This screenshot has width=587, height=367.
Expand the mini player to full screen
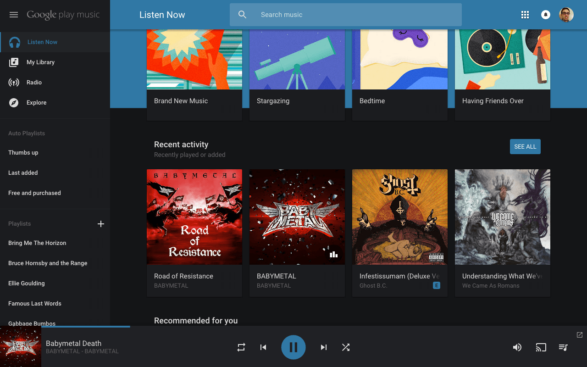click(x=579, y=335)
